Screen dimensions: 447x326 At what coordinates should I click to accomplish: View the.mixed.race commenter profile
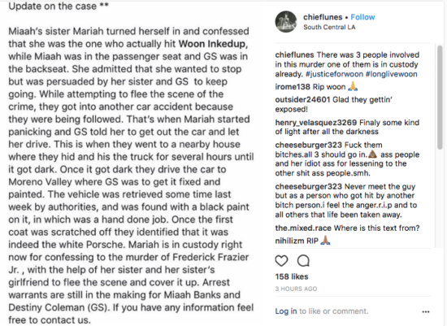[x=303, y=228]
